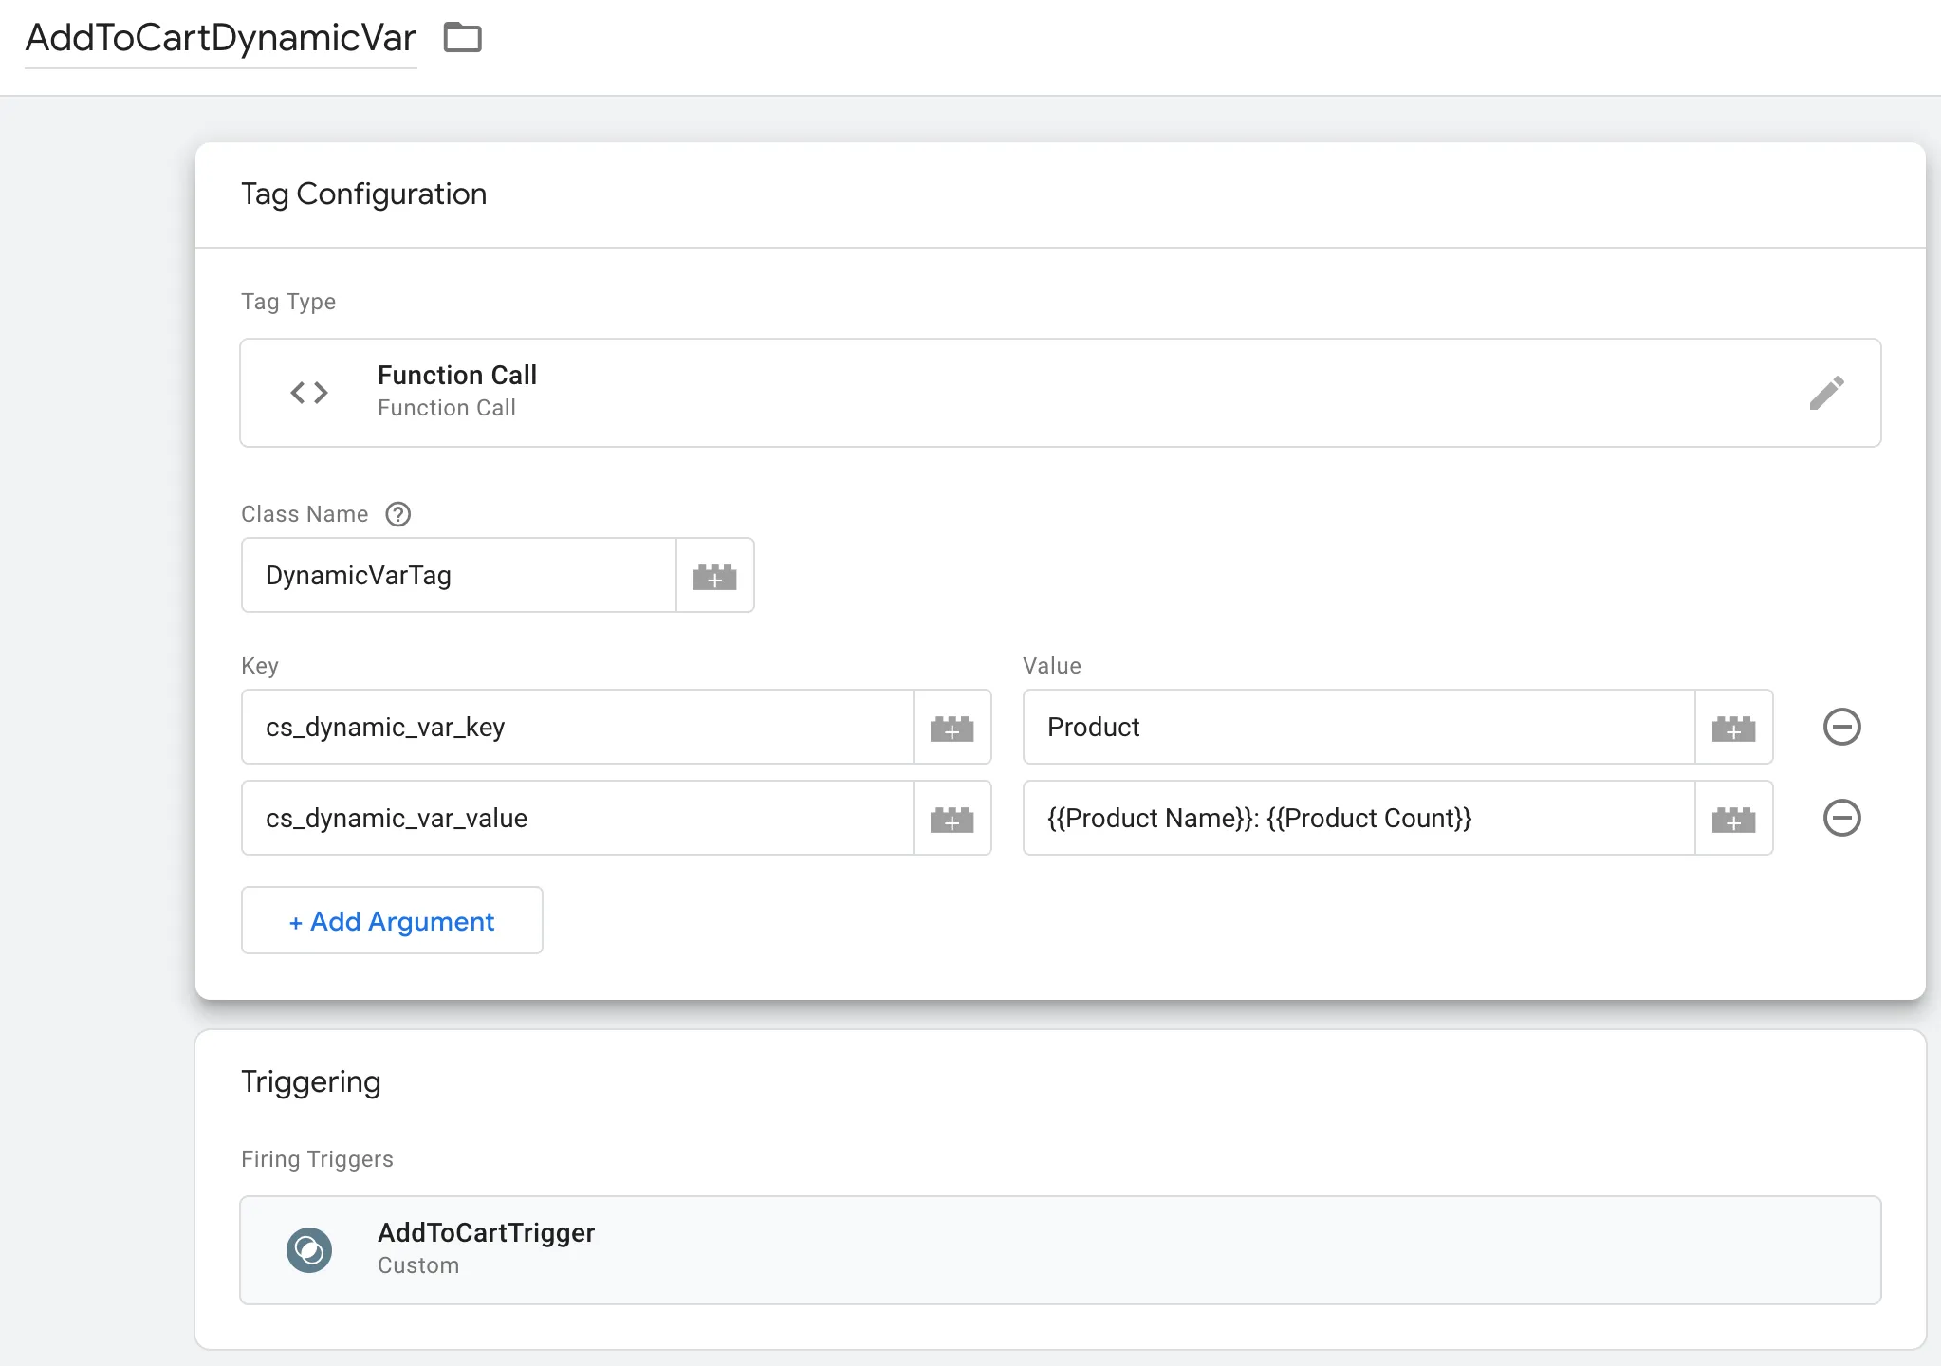The height and width of the screenshot is (1366, 1941).
Task: Click the DynamicVarTag class name field
Action: (x=458, y=576)
